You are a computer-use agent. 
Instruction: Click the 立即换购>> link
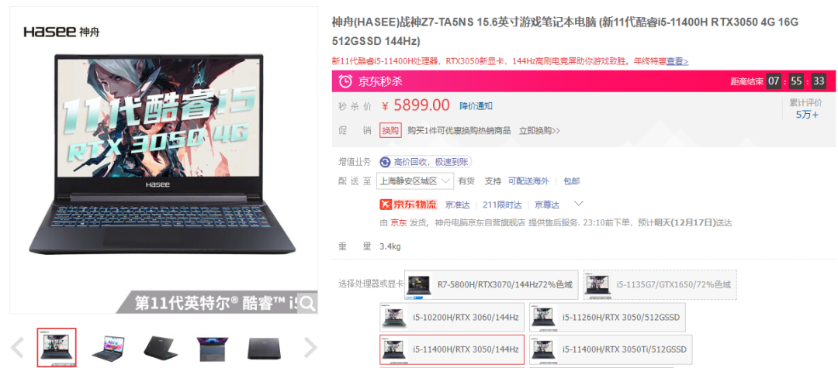[x=539, y=131]
